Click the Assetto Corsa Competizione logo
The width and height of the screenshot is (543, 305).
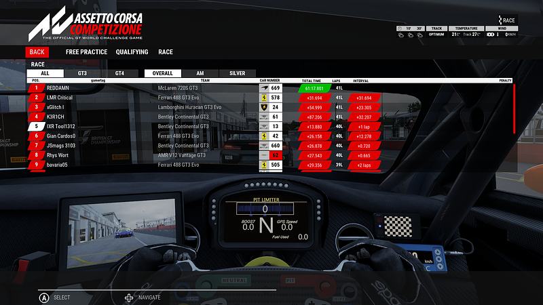pos(86,24)
